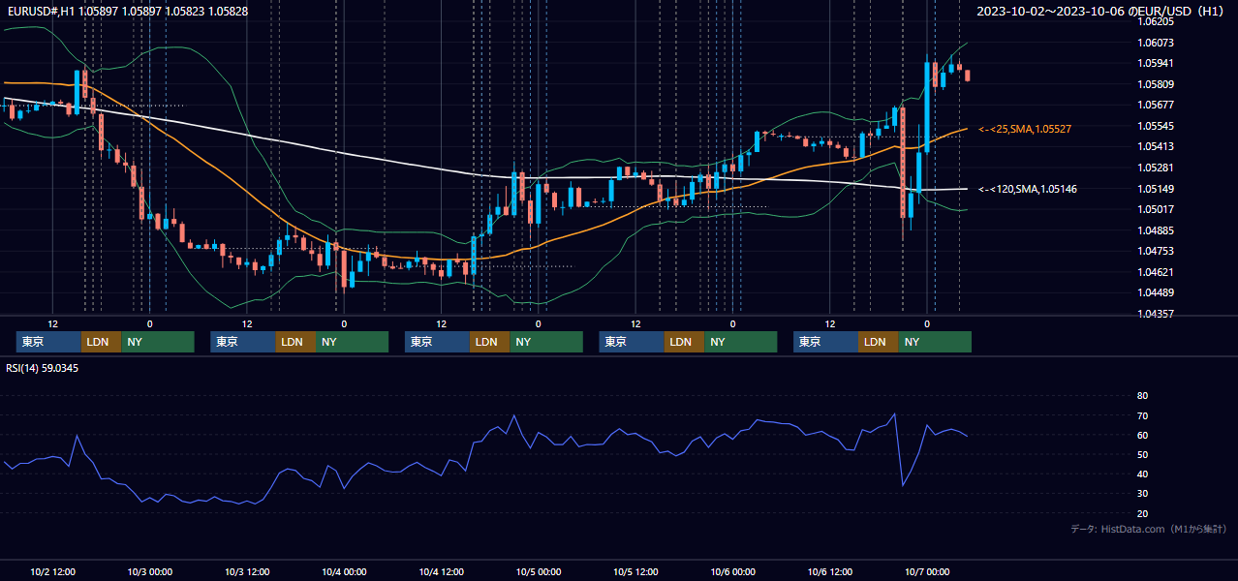Click RSI scale label 60
Image resolution: width=1238 pixels, height=581 pixels.
coord(1142,436)
